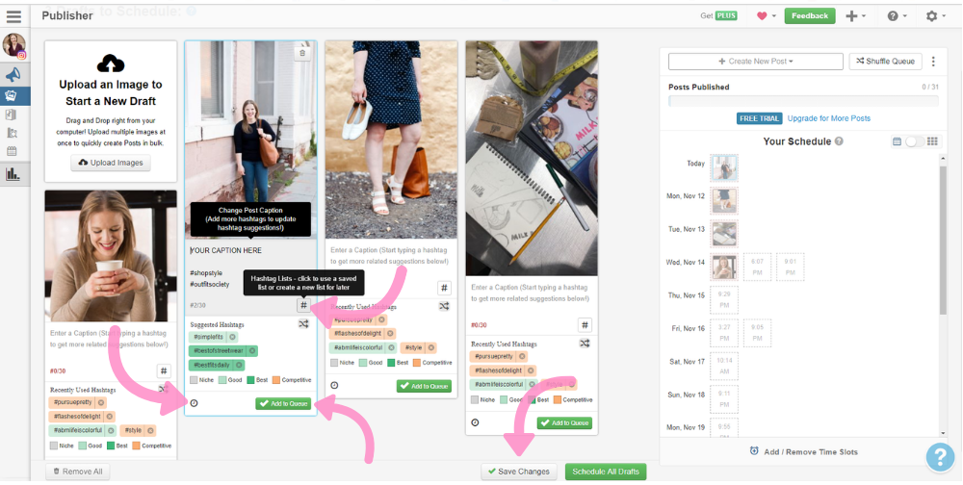Click the YOUR CAPTION HERE caption field
Image resolution: width=963 pixels, height=485 pixels.
tap(250, 268)
